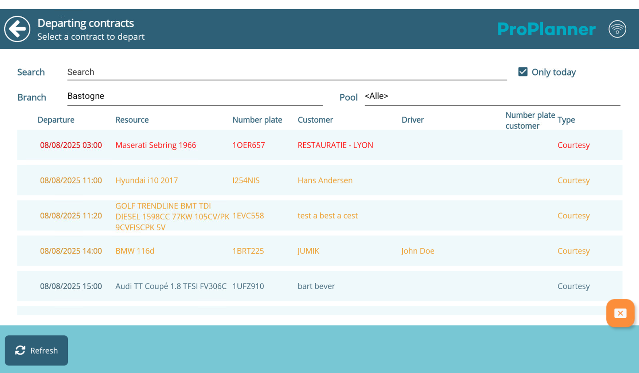Screen dimensions: 639x373
Task: Open the Pool dropdown showing <Alle>
Action: click(x=492, y=96)
